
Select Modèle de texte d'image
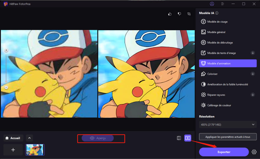[x=228, y=53]
